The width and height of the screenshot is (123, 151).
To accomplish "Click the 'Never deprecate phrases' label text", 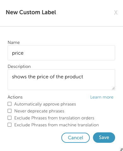I will [39, 111].
